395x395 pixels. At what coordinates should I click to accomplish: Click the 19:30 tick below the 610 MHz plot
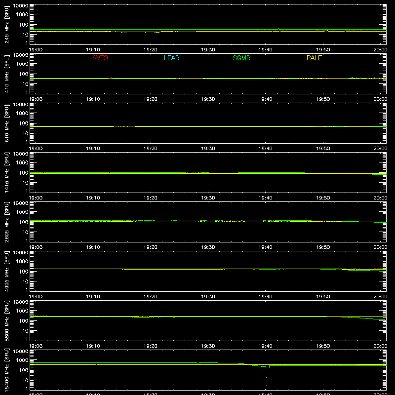point(208,149)
